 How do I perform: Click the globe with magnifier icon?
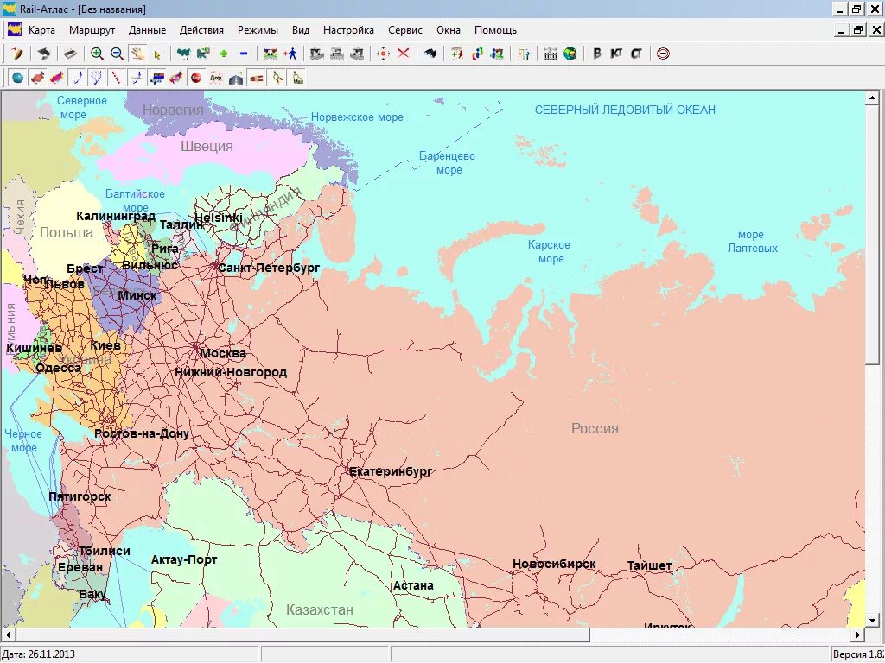(570, 54)
